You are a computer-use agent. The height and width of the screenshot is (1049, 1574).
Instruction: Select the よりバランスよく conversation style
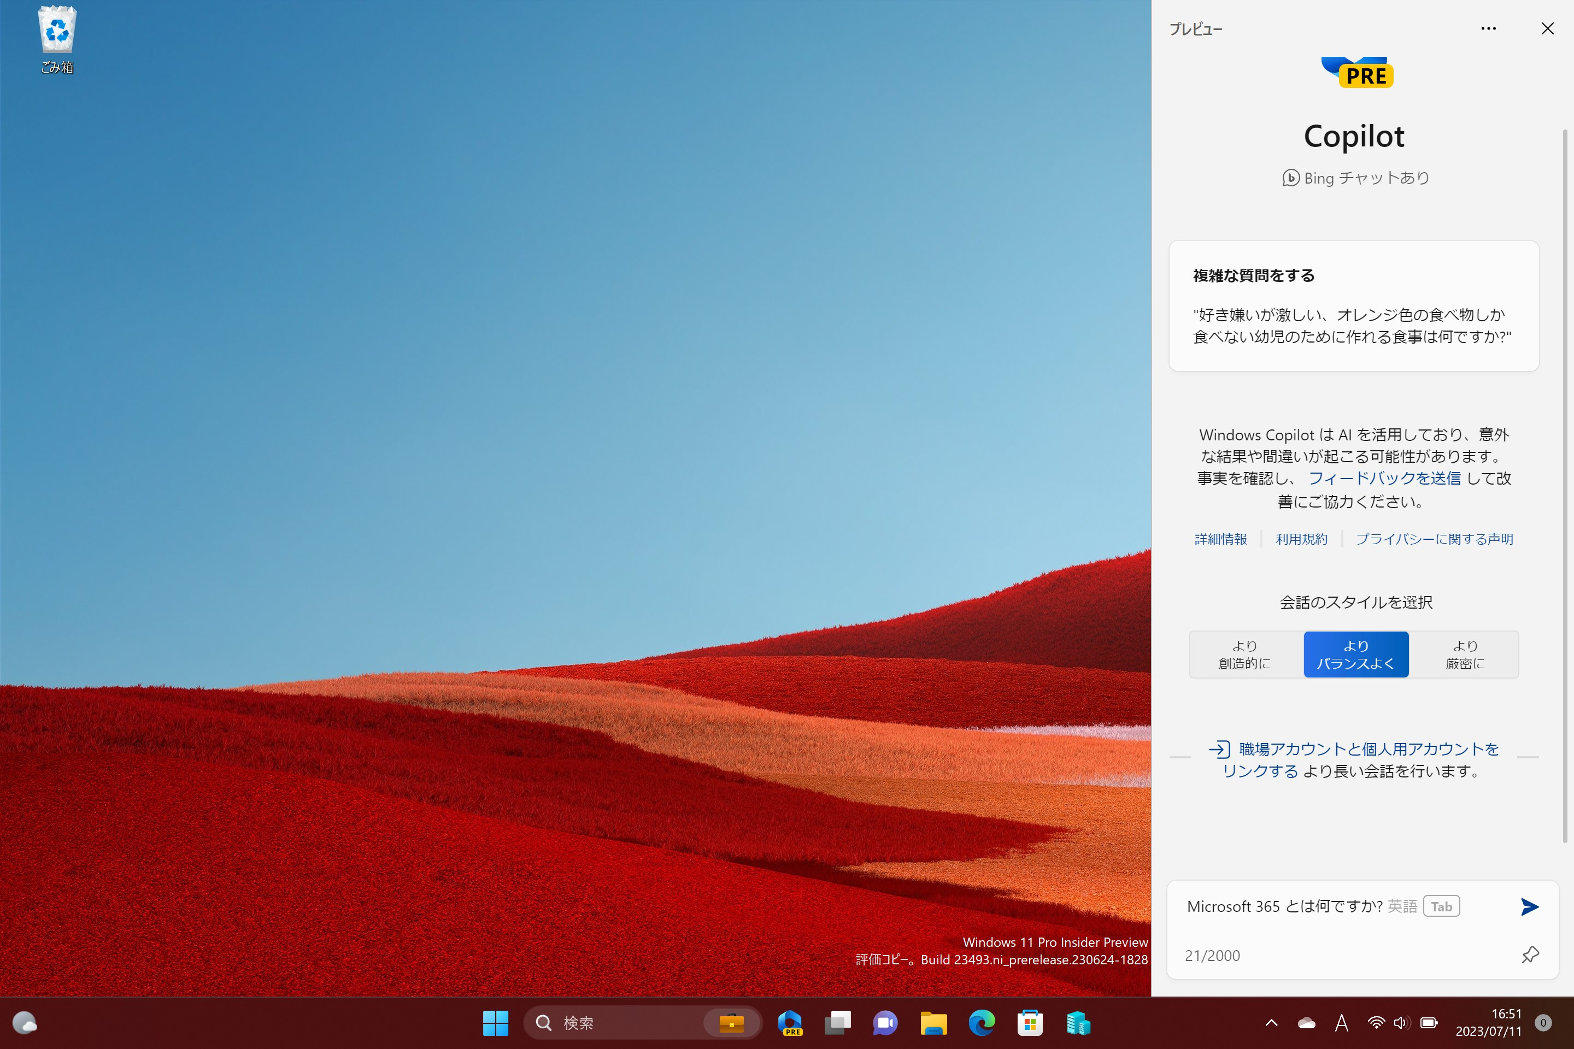pyautogui.click(x=1356, y=655)
